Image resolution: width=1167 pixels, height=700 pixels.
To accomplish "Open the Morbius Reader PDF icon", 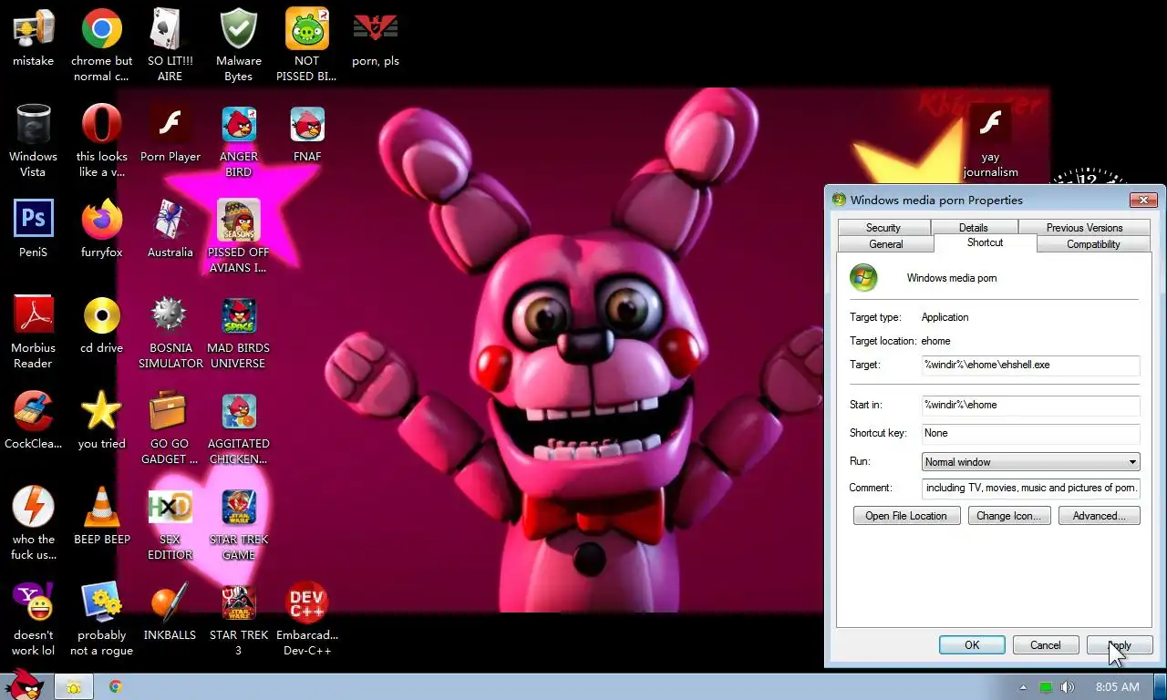I will [34, 331].
